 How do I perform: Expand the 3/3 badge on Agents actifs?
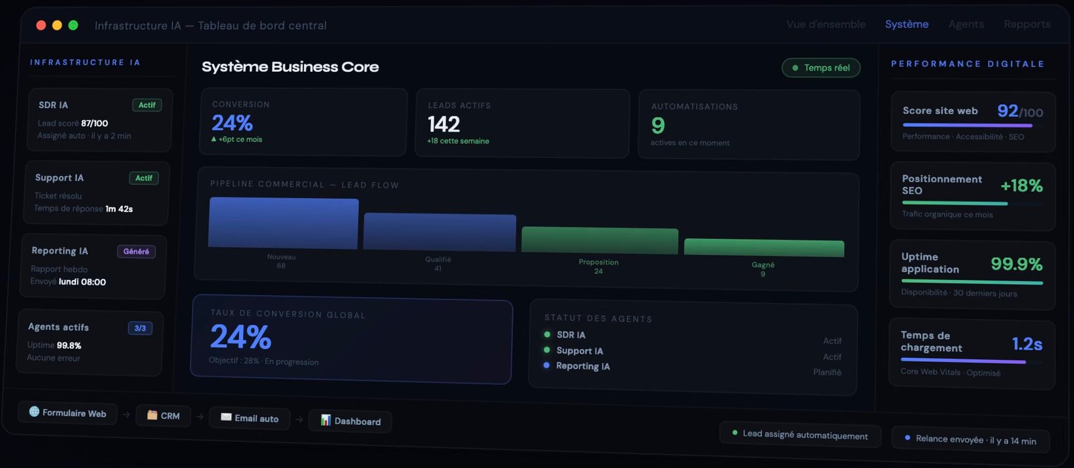click(x=140, y=328)
